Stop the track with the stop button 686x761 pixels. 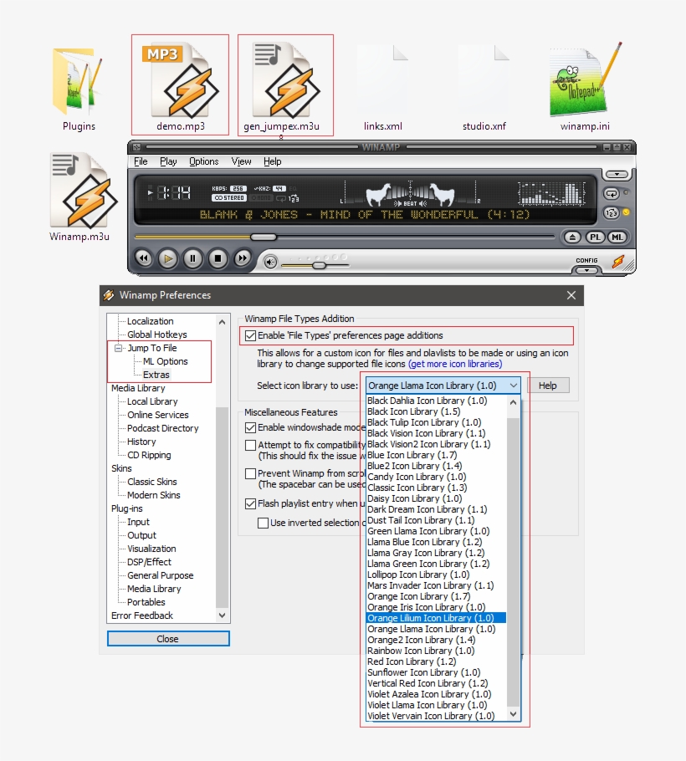click(218, 258)
